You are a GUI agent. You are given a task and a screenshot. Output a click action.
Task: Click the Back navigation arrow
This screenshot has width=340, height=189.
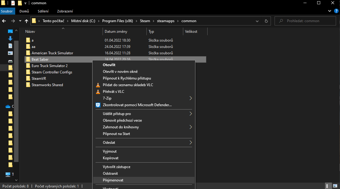tap(4, 21)
